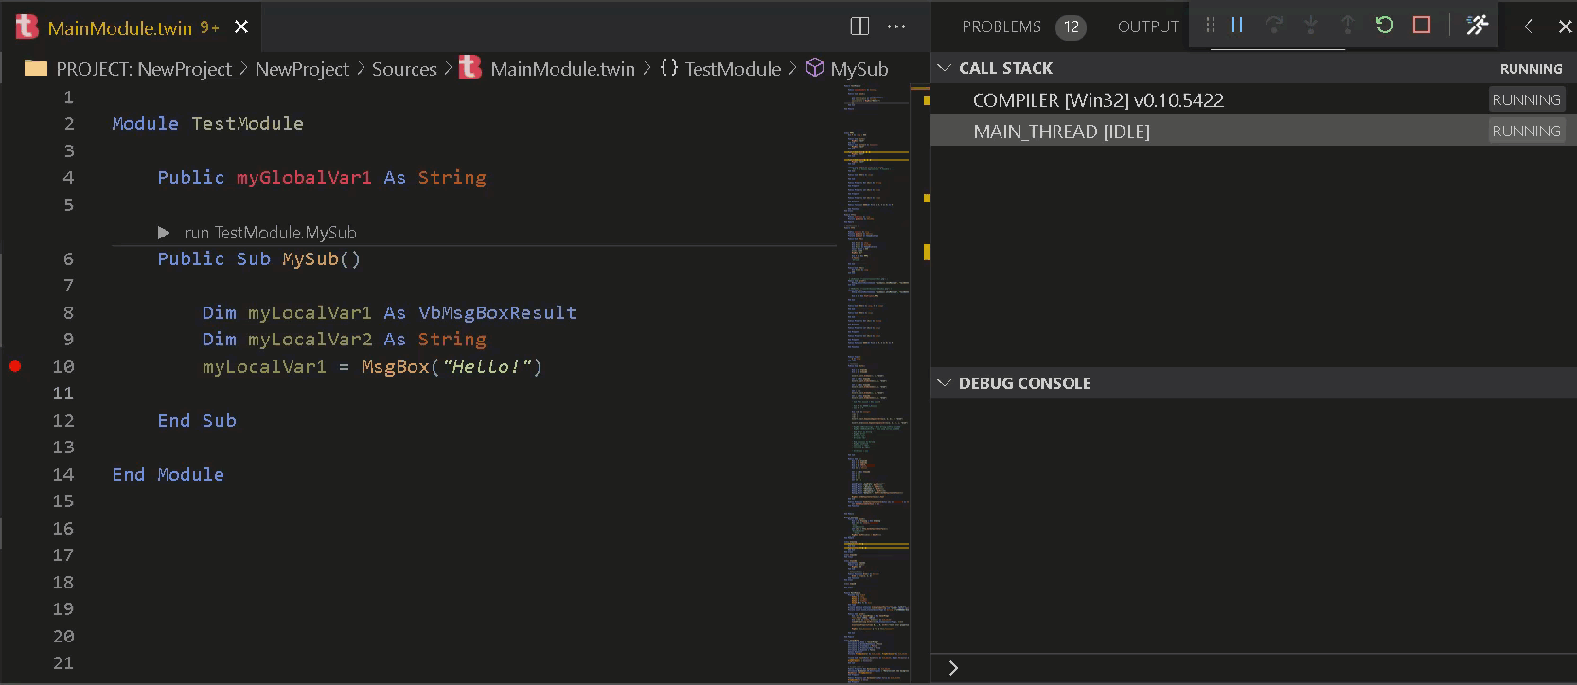Close the panel with X icon
This screenshot has height=685, width=1577.
[x=1565, y=26]
